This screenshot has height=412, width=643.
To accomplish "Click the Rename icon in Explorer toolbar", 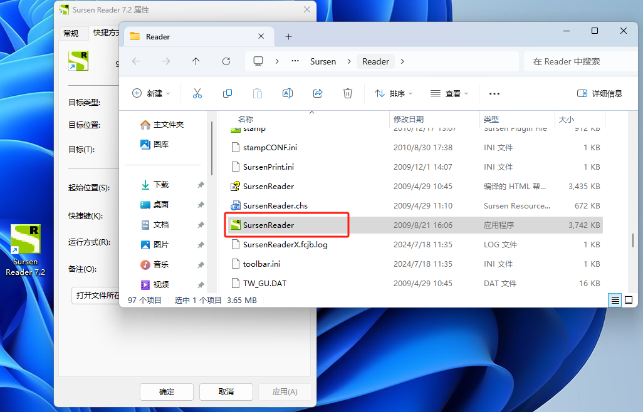I will coord(288,93).
